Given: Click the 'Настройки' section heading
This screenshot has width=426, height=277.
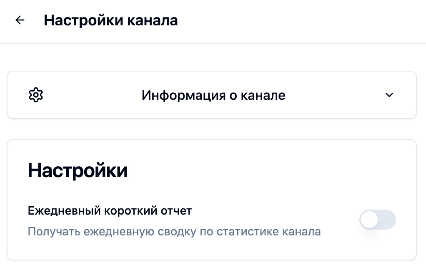Looking at the screenshot, I should tap(78, 170).
